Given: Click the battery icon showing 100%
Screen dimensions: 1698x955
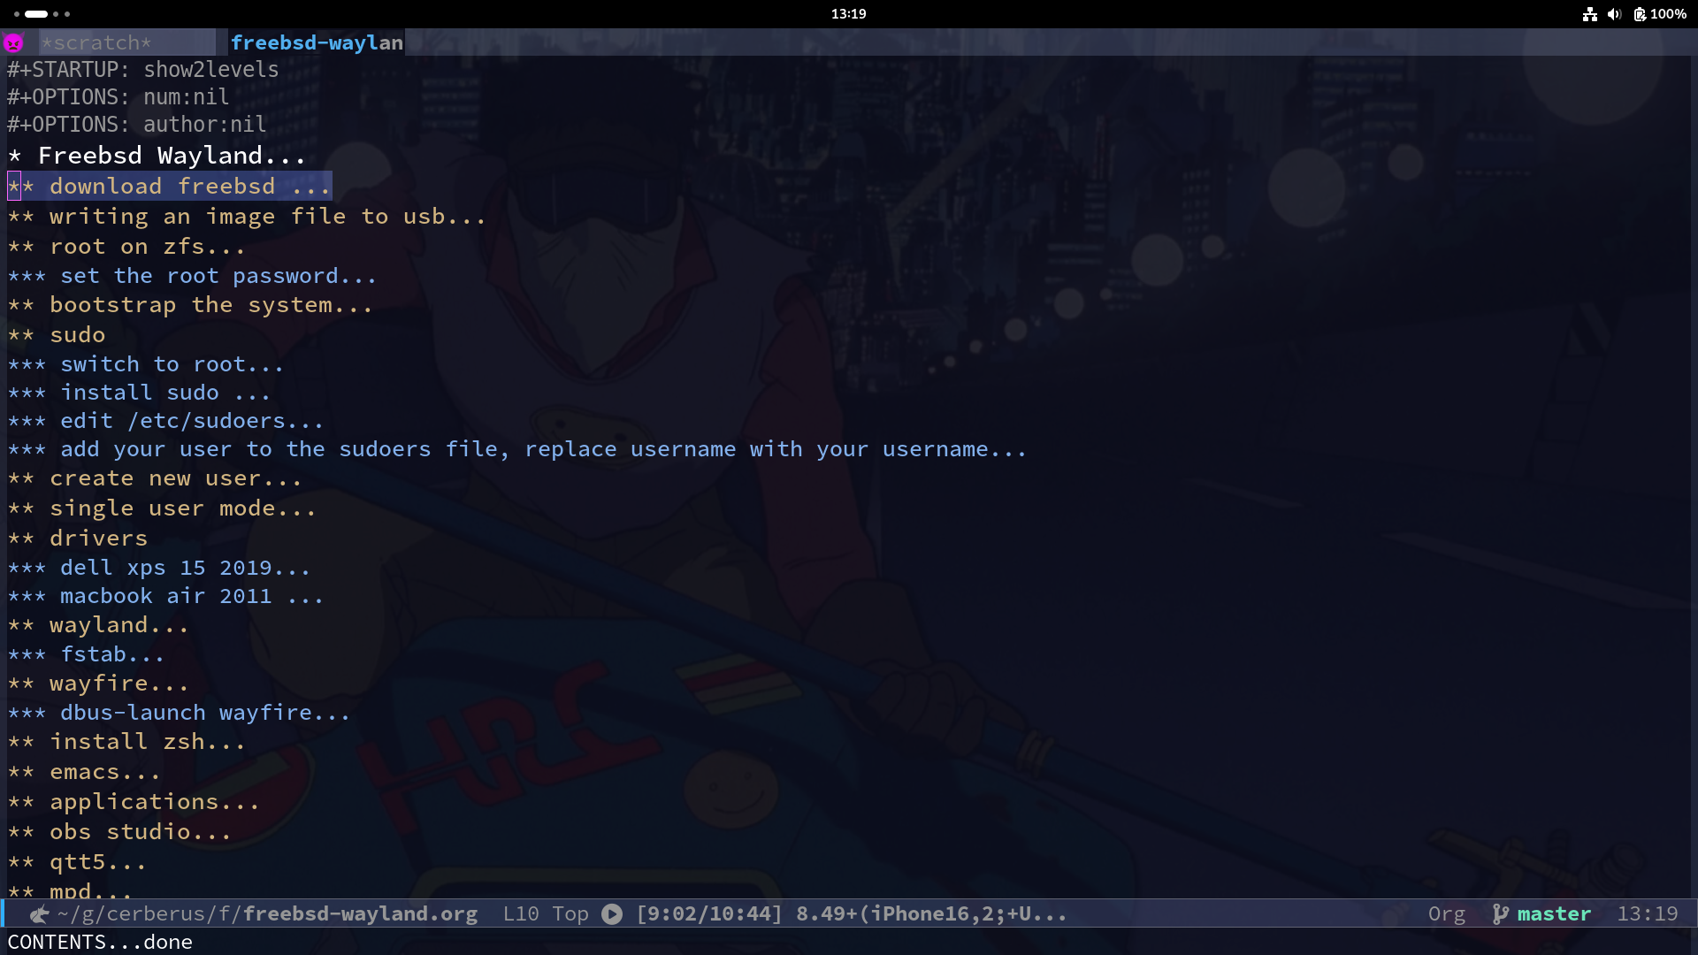Looking at the screenshot, I should pos(1640,14).
